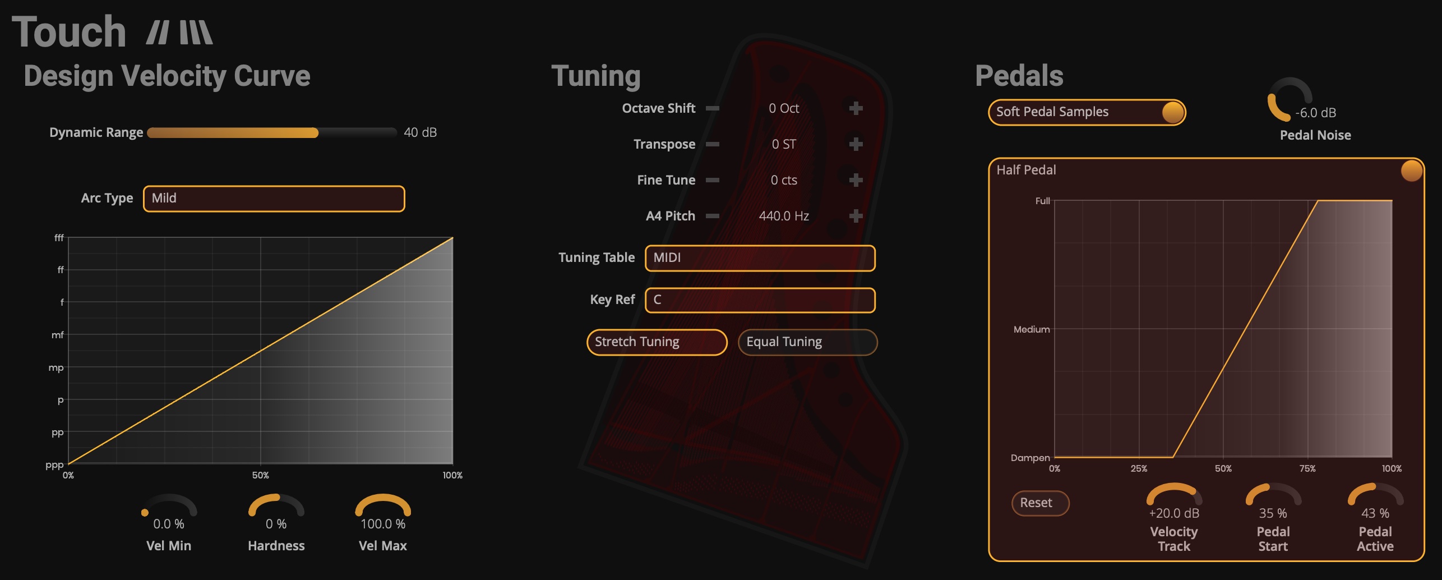Click the Half Pedal label
Screen dimensions: 1442x580
tap(1026, 170)
